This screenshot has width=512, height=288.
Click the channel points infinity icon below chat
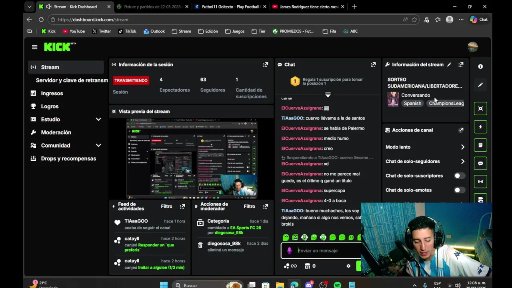coord(290,266)
